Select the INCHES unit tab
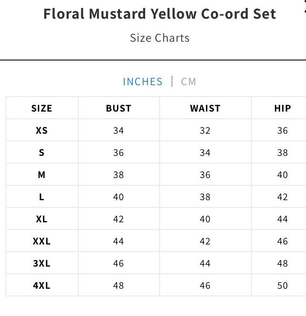 (143, 81)
